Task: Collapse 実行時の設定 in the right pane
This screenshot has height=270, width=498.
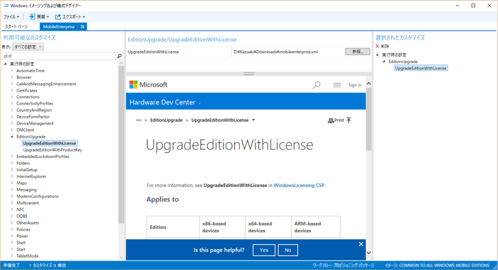Action: pyautogui.click(x=377, y=54)
